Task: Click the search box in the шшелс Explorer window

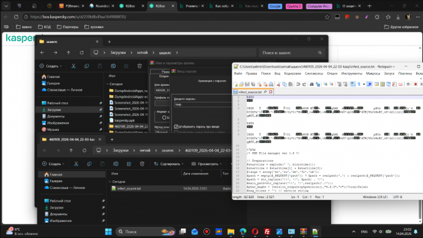Action: 292,53
